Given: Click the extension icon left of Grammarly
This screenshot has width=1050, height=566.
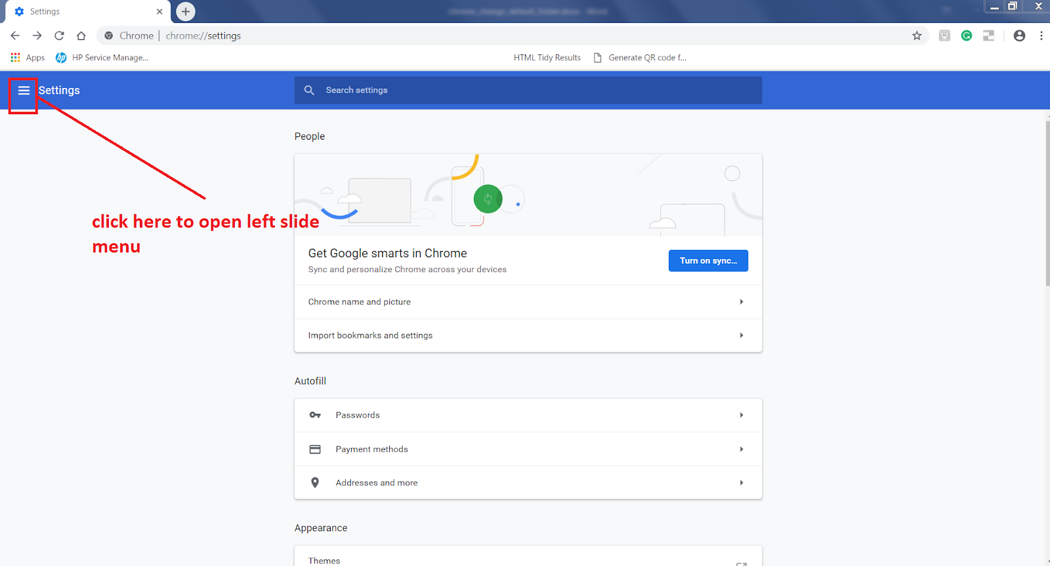Looking at the screenshot, I should pos(944,35).
